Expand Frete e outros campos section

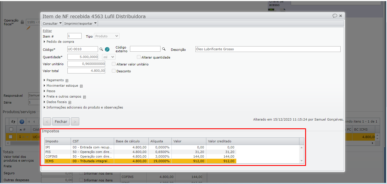click(62, 97)
